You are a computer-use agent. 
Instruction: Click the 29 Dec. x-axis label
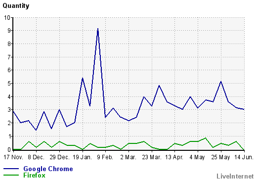point(59,157)
